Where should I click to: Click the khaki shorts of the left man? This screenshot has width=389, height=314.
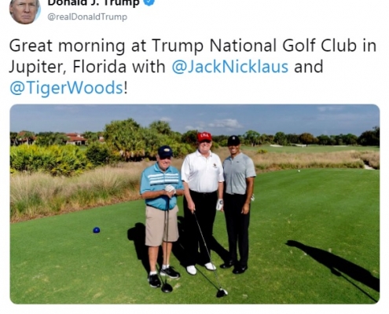click(161, 226)
